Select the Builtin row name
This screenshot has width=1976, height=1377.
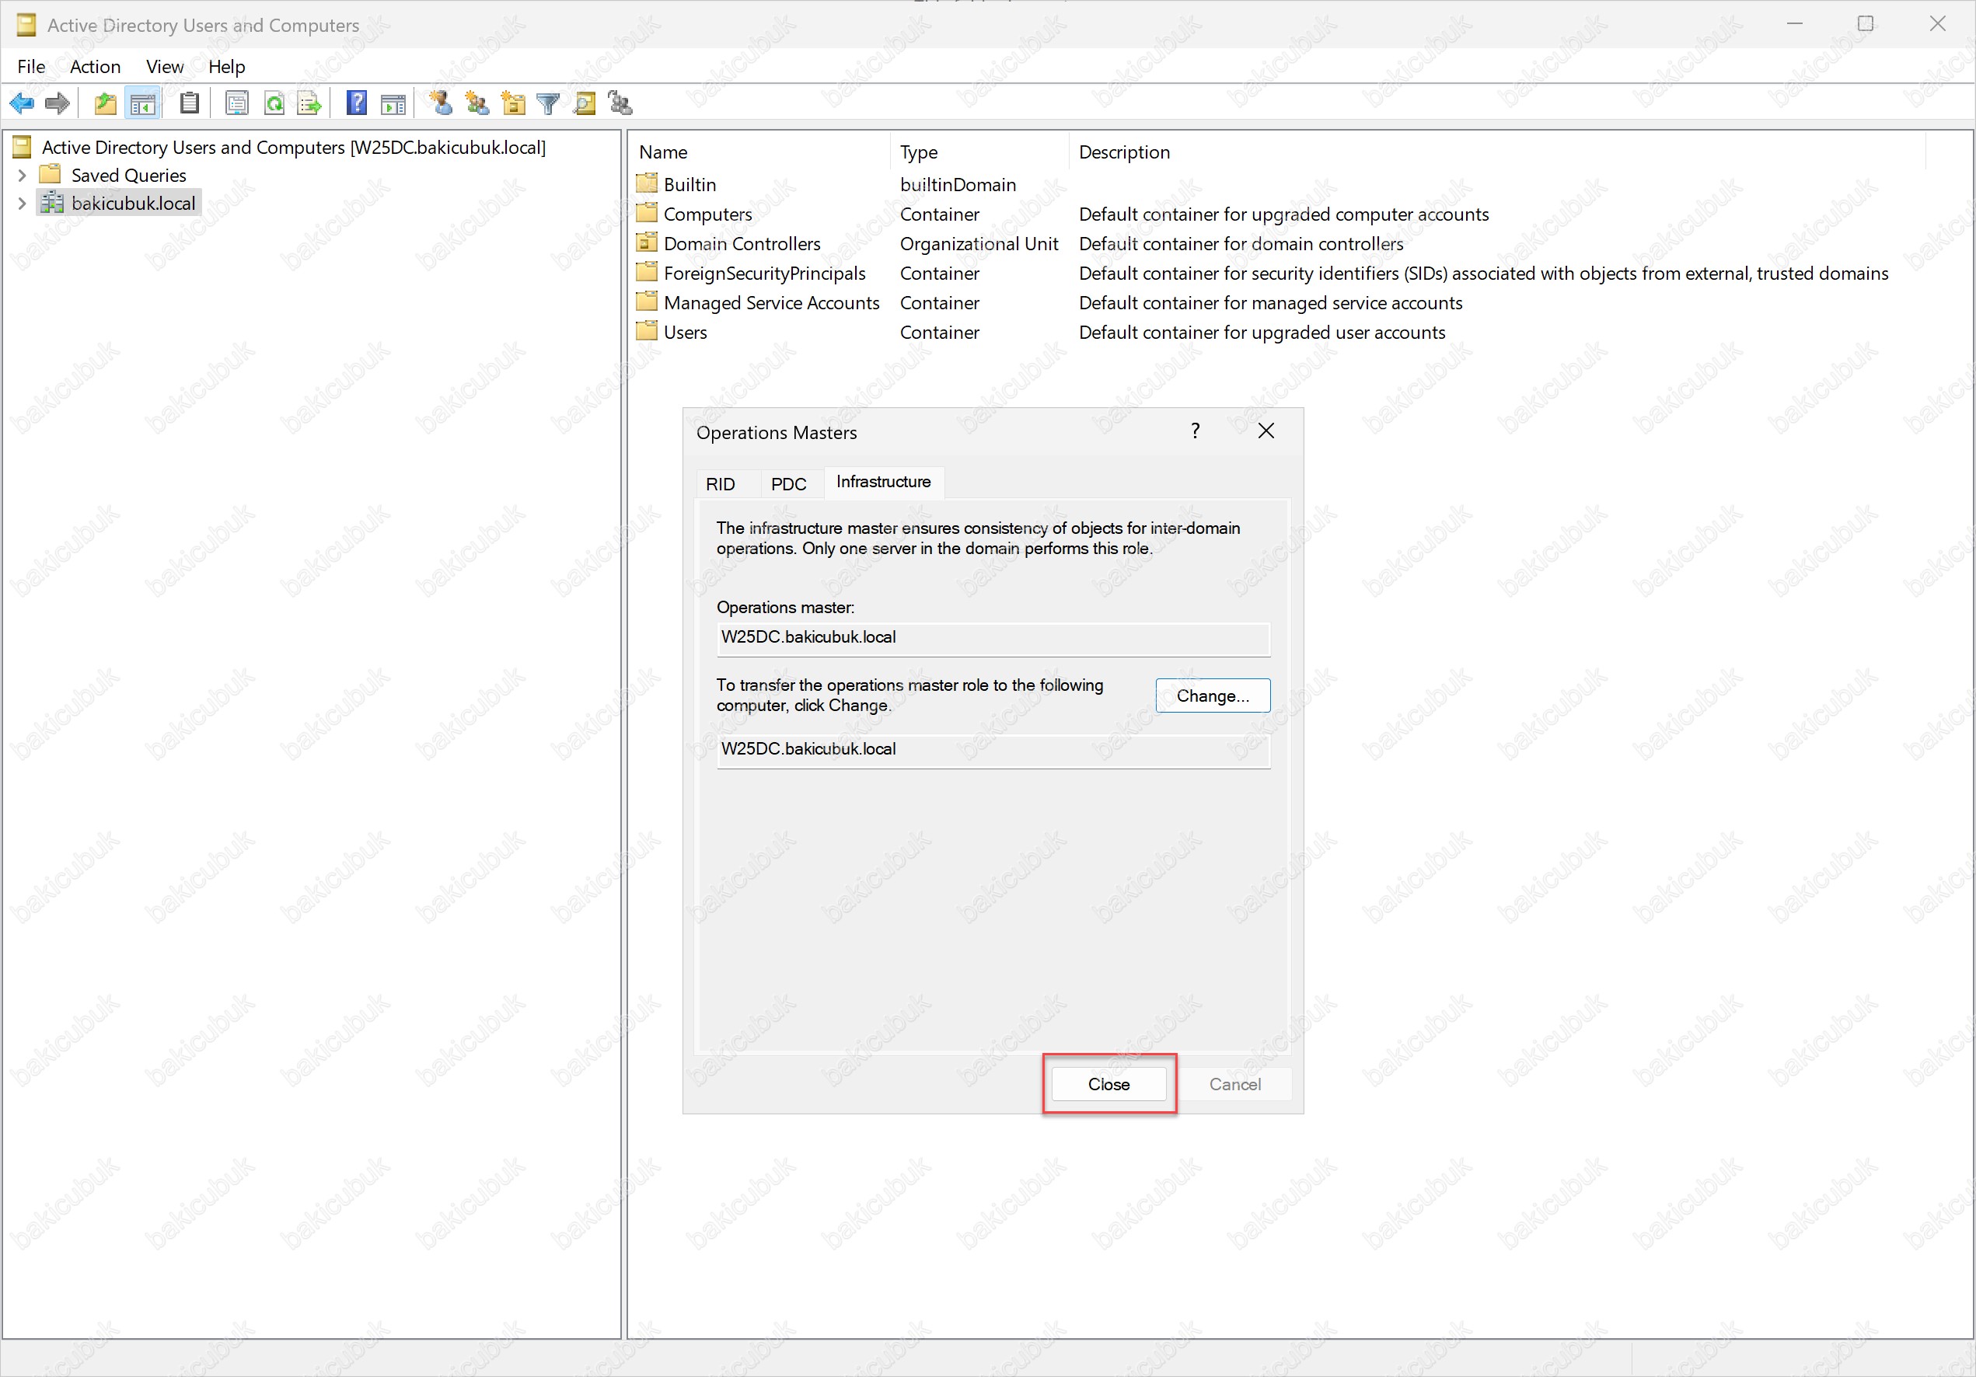pos(690,185)
